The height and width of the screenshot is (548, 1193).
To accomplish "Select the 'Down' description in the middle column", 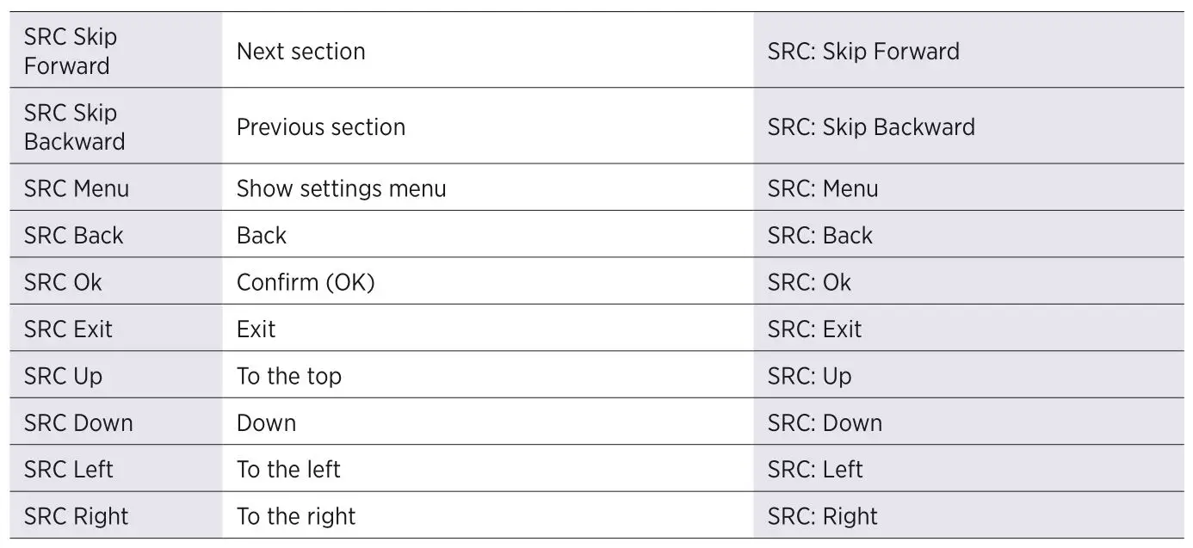I will (x=266, y=423).
